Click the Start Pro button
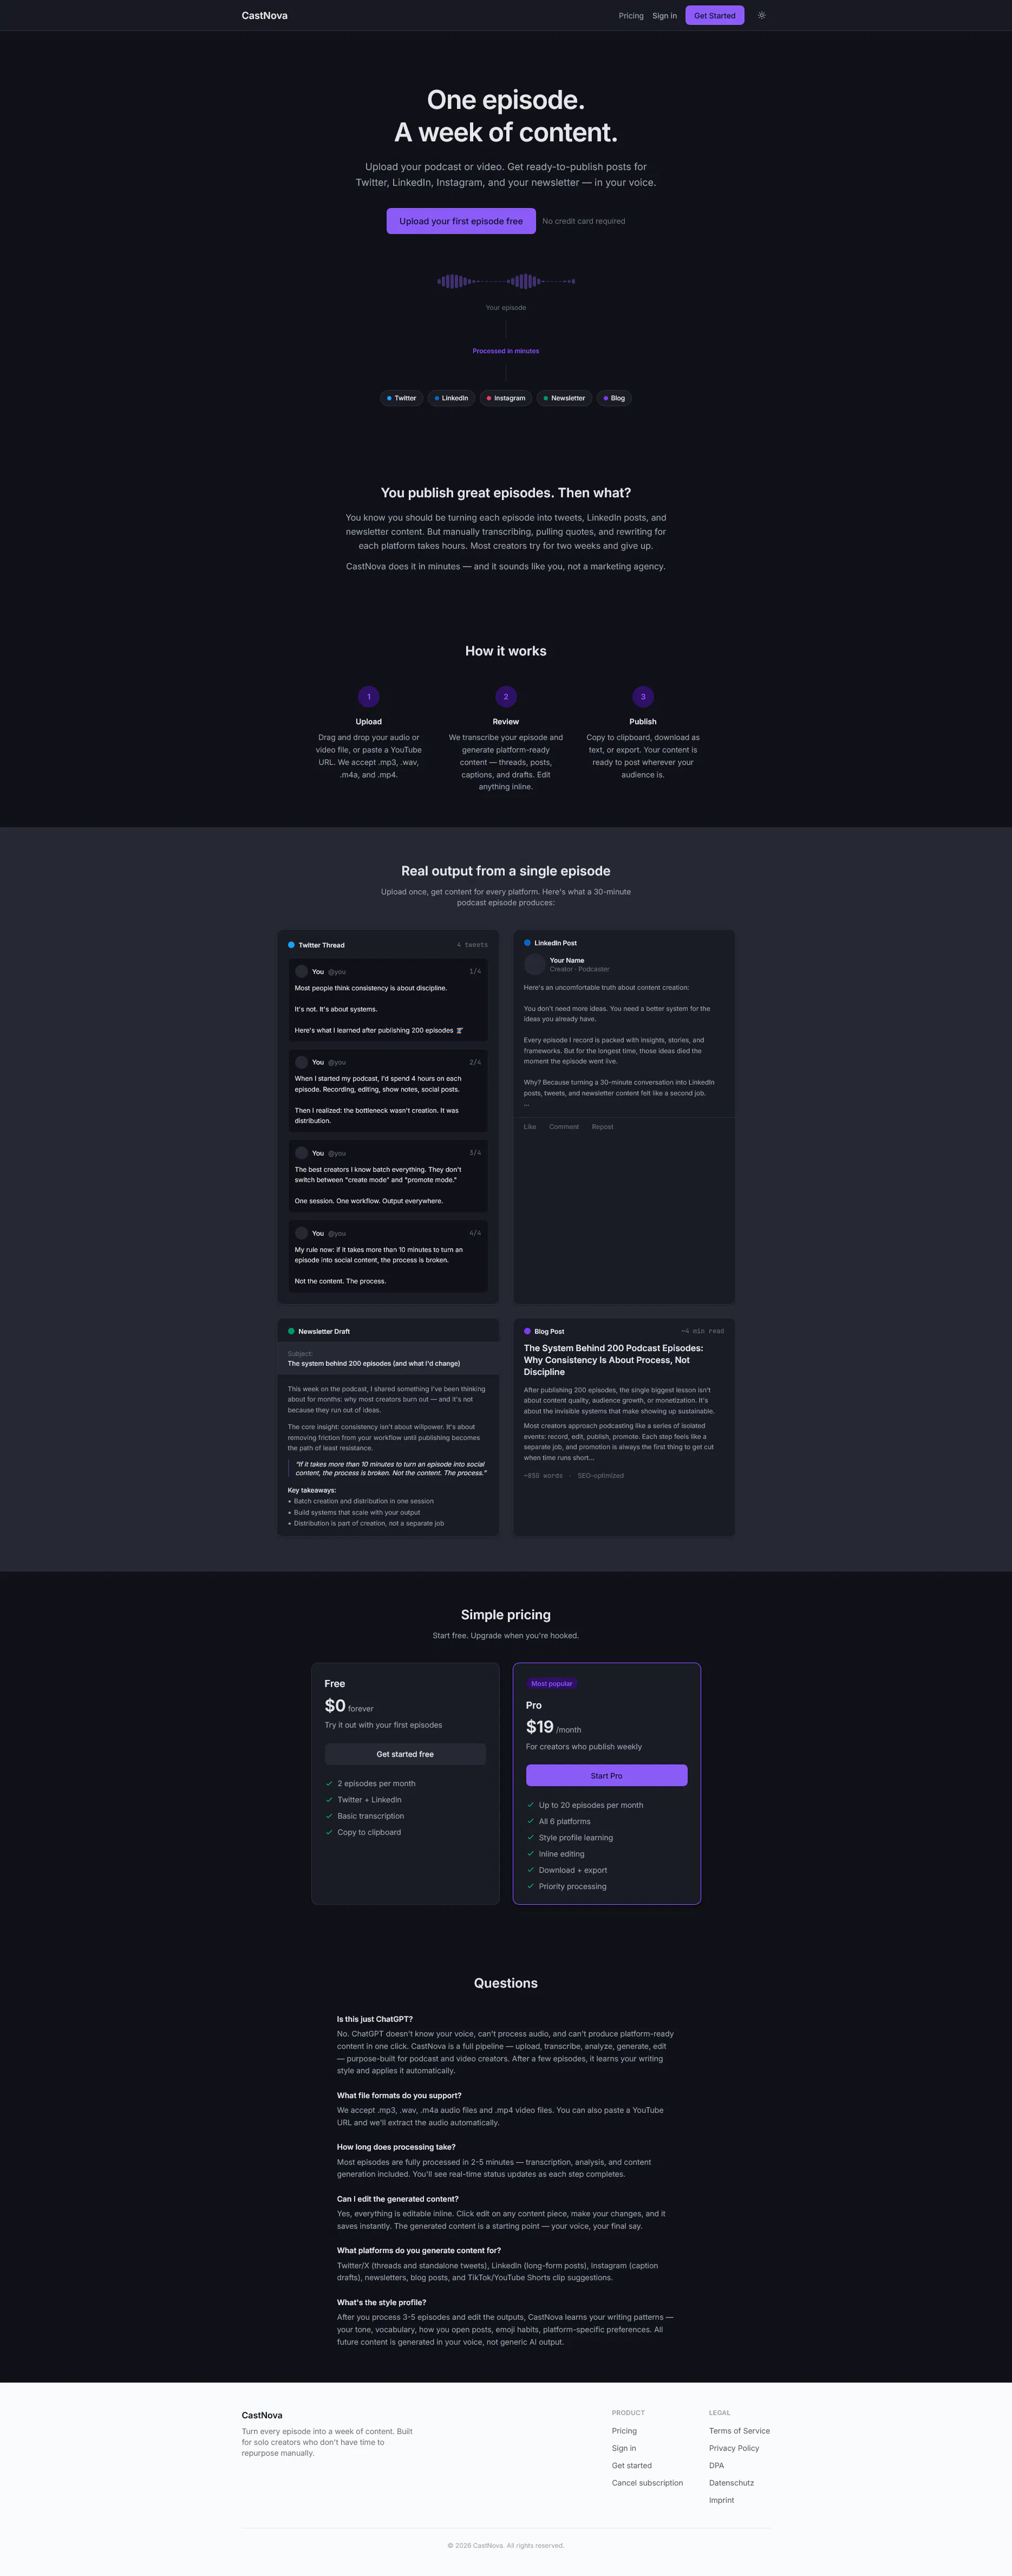This screenshot has height=2576, width=1012. 606,1775
